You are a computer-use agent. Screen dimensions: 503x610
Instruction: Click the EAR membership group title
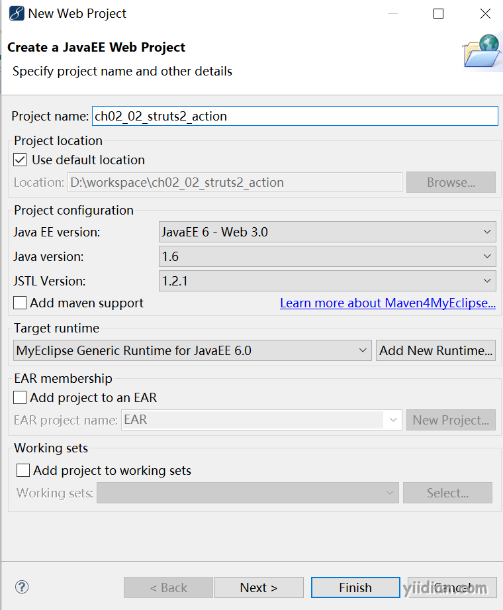[x=63, y=378]
